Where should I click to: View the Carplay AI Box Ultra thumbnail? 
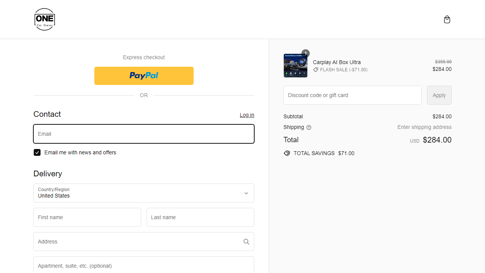[296, 66]
